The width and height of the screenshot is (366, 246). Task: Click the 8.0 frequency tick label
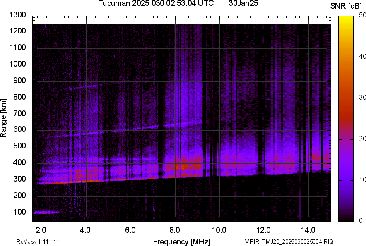click(175, 230)
